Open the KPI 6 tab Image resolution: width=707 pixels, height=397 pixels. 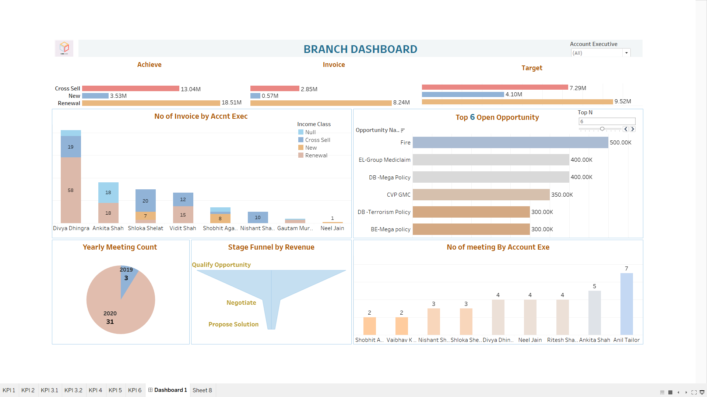tap(135, 390)
